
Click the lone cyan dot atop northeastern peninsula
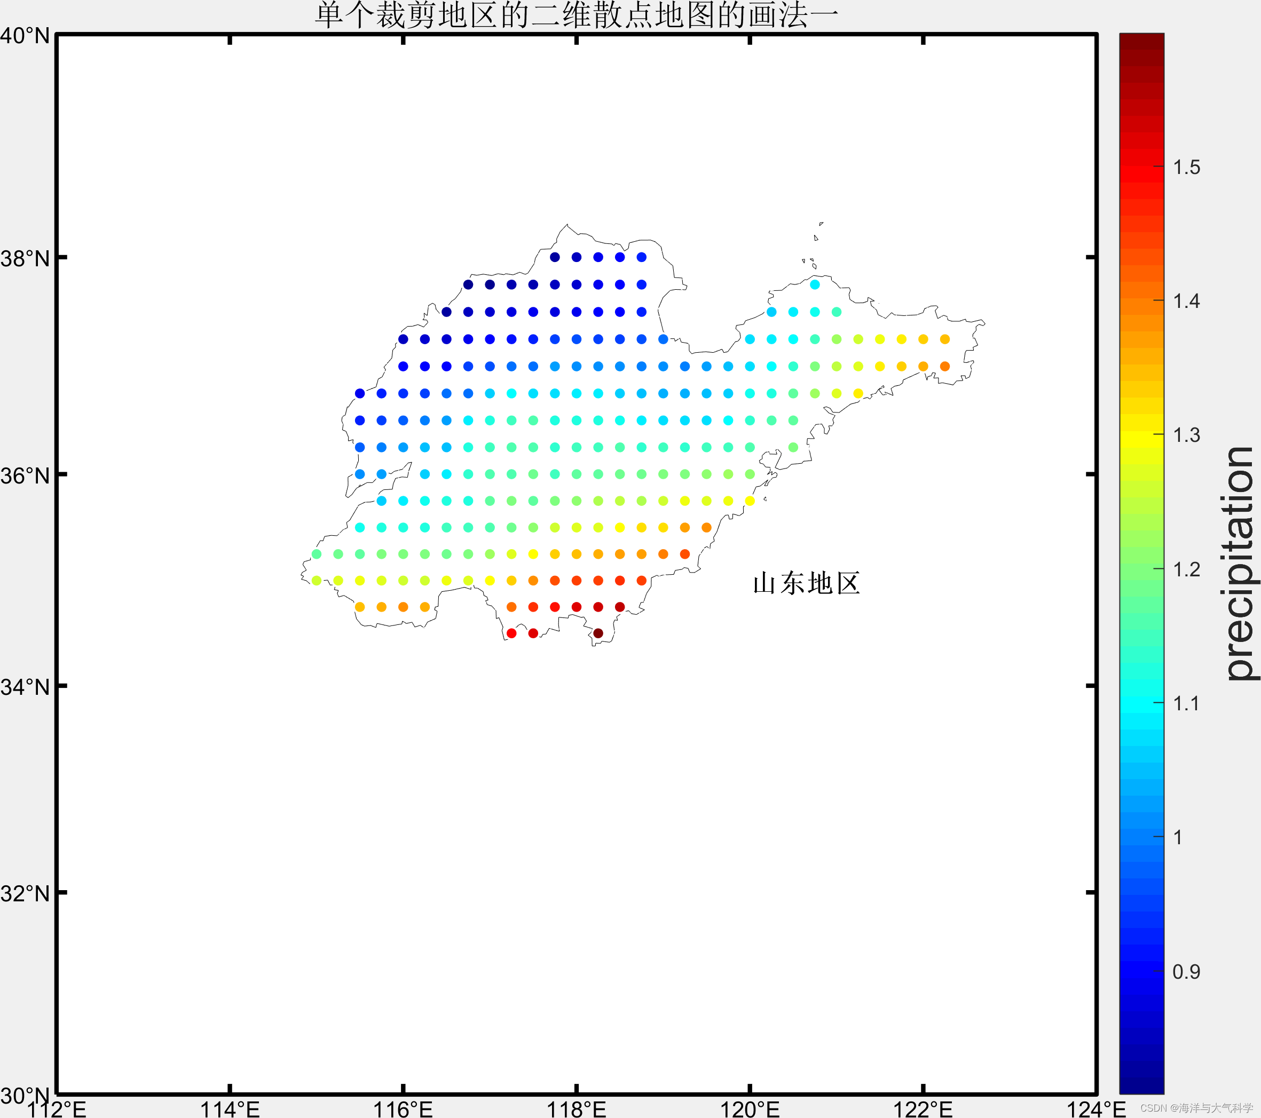click(x=814, y=284)
